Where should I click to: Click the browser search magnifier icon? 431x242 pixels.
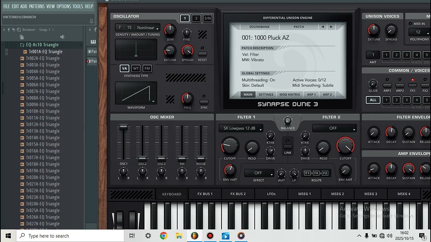tap(19, 30)
